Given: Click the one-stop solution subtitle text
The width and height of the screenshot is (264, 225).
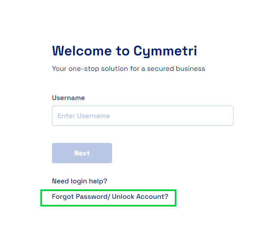Looking at the screenshot, I should click(128, 69).
